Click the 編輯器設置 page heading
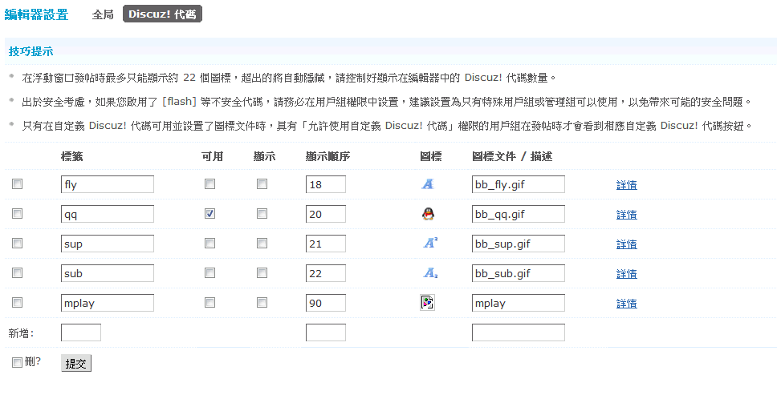 click(x=36, y=15)
